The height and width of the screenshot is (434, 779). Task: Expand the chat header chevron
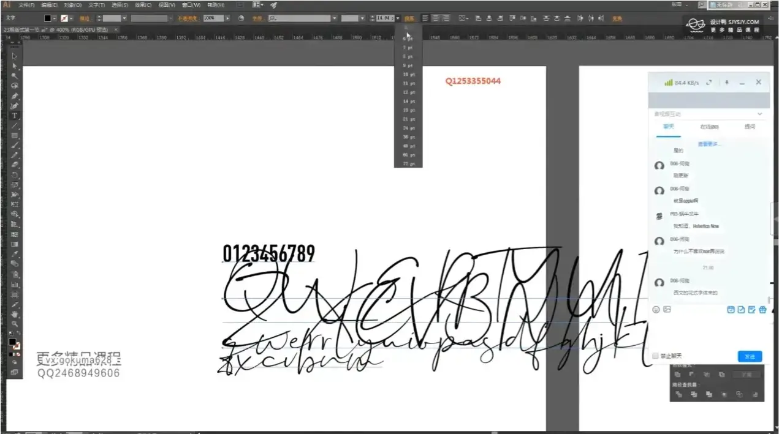pyautogui.click(x=759, y=114)
